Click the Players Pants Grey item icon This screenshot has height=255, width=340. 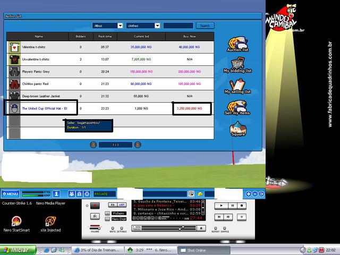point(14,72)
